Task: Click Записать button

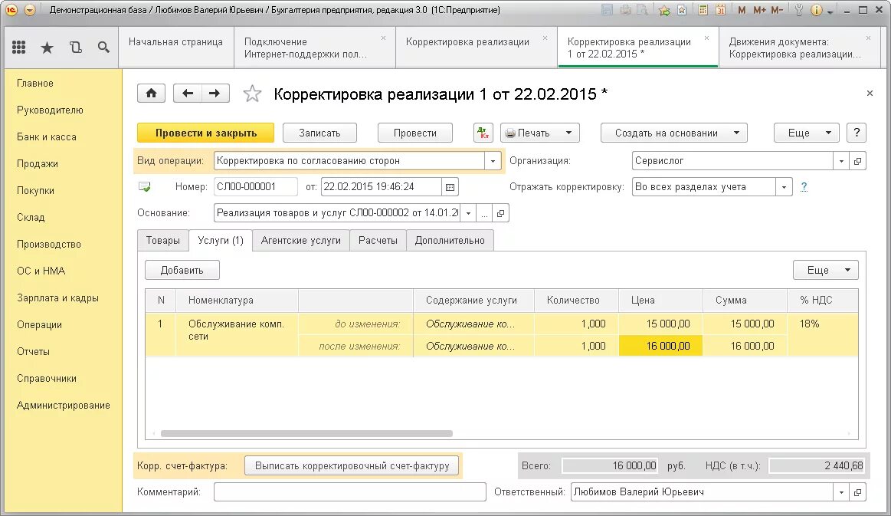Action: pyautogui.click(x=319, y=133)
